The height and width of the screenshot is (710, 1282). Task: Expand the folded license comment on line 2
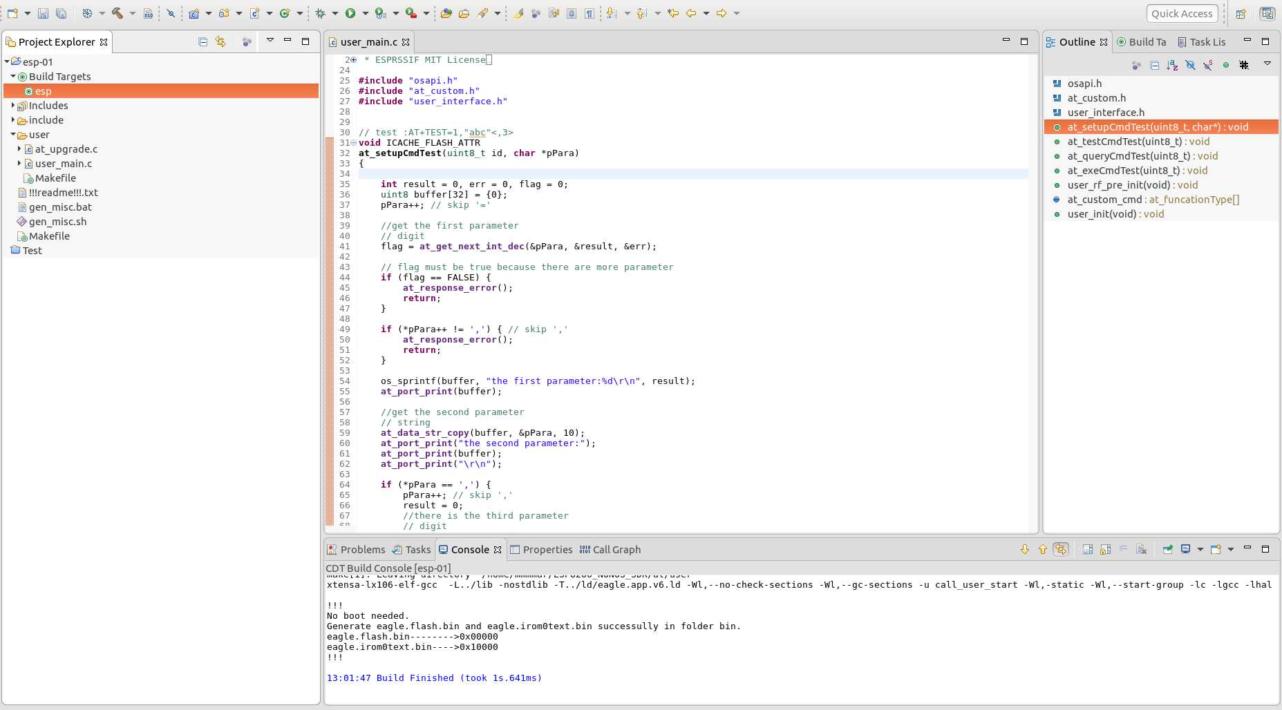pyautogui.click(x=354, y=60)
